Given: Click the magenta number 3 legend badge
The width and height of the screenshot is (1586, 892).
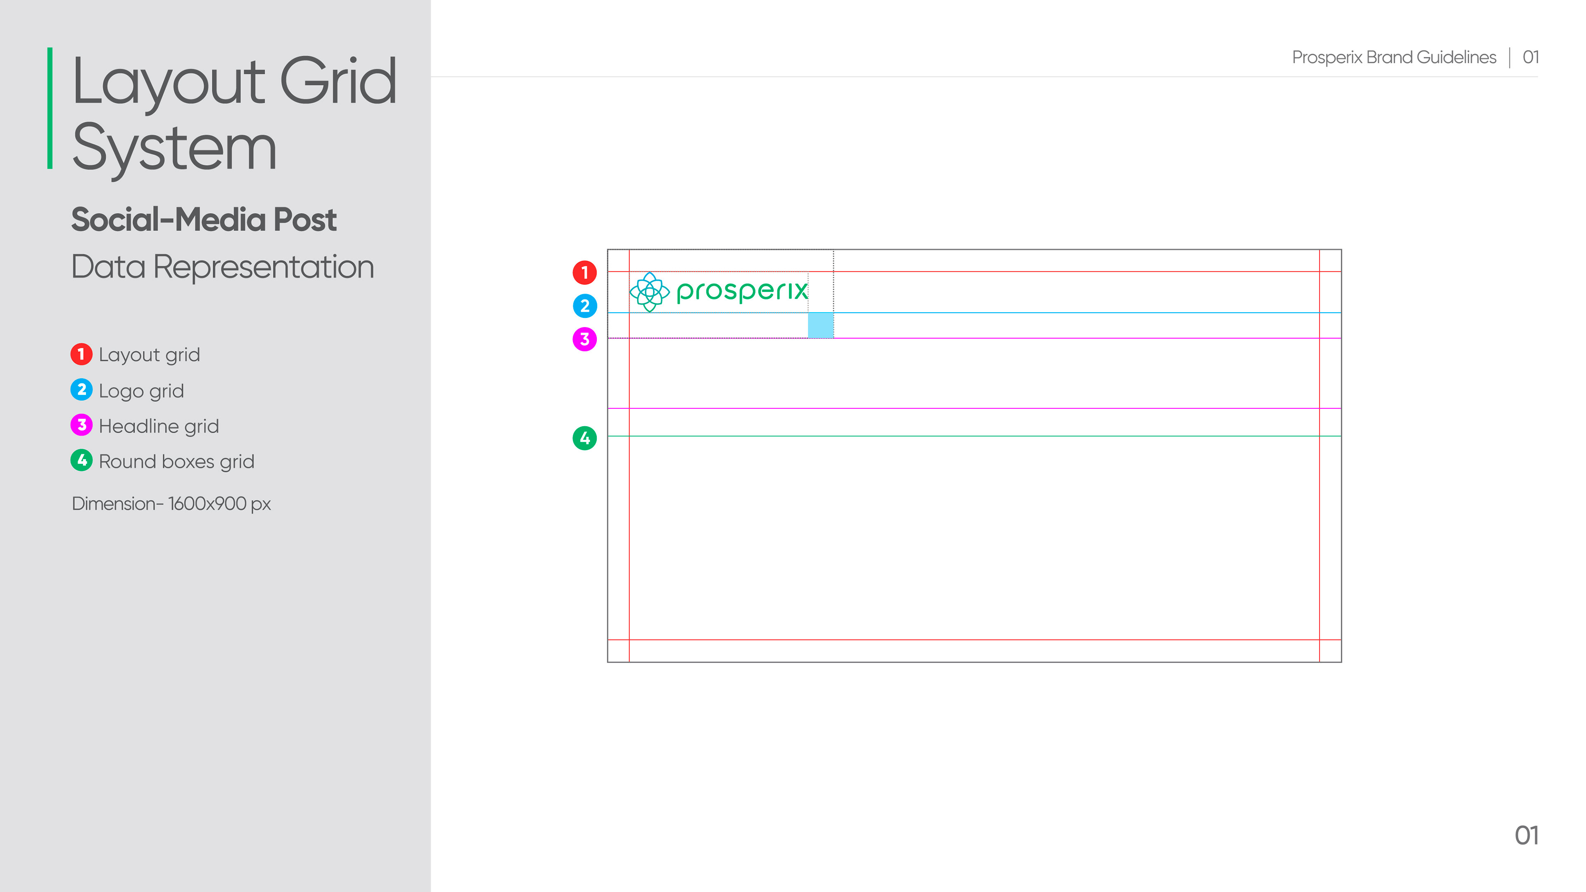Looking at the screenshot, I should pyautogui.click(x=81, y=425).
